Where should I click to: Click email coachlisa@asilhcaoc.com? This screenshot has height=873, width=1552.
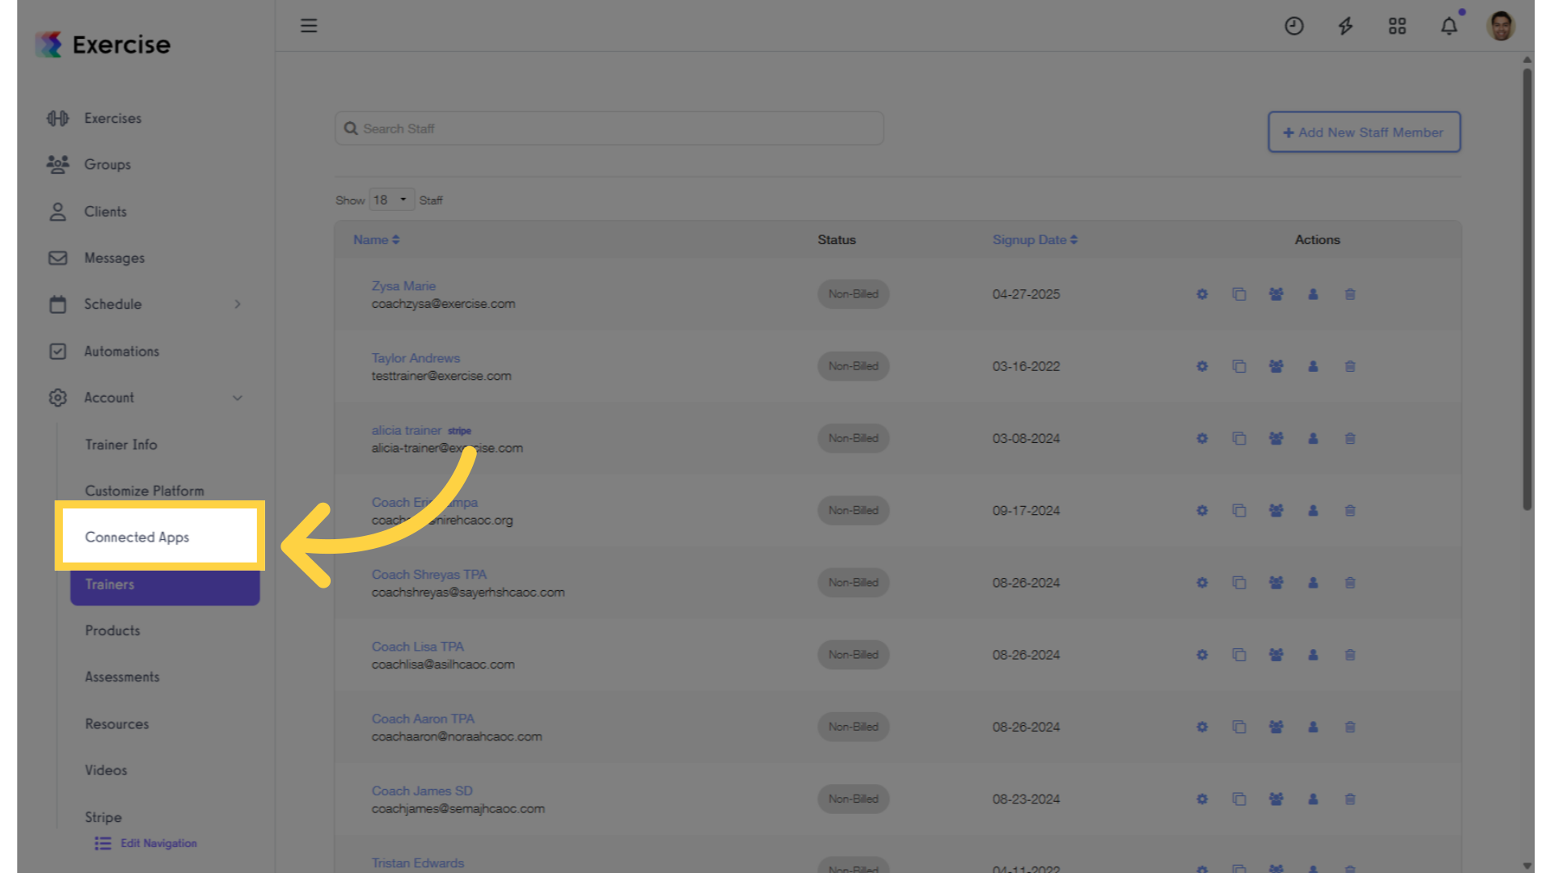pyautogui.click(x=443, y=664)
